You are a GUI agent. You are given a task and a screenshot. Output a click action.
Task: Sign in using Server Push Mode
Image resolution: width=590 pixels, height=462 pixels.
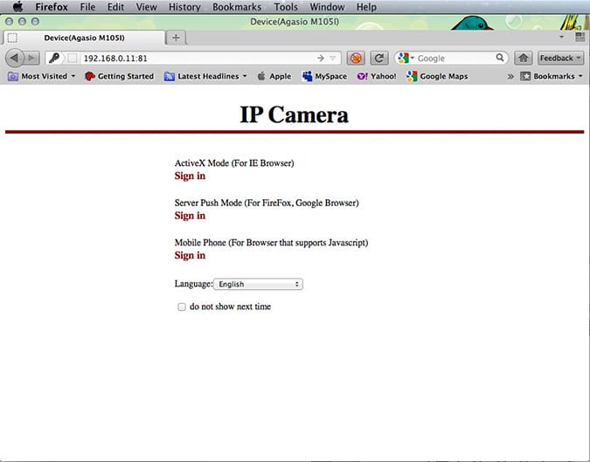pyautogui.click(x=190, y=216)
